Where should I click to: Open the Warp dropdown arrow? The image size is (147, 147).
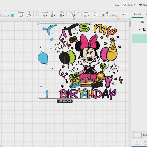coord(88,16)
